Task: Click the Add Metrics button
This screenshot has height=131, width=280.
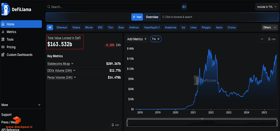Action: [x=137, y=39]
